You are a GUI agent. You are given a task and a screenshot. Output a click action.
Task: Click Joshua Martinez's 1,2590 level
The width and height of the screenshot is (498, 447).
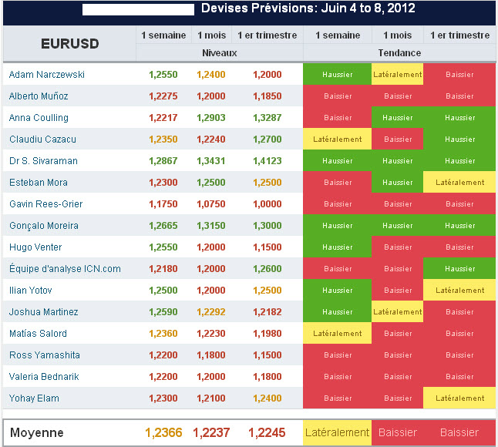163,312
